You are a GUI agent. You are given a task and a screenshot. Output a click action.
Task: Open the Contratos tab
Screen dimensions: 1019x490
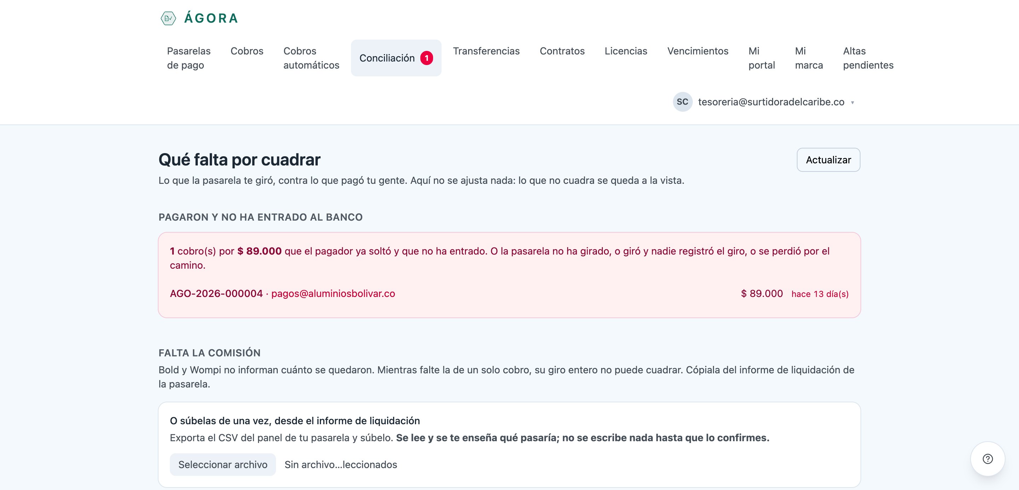(x=562, y=51)
